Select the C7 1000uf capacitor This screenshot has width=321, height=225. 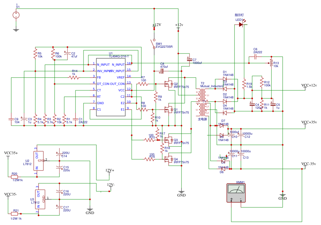189,60
